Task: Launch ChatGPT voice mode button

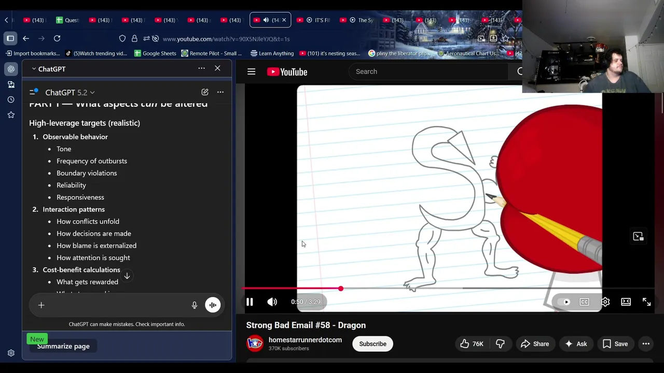Action: [213, 305]
